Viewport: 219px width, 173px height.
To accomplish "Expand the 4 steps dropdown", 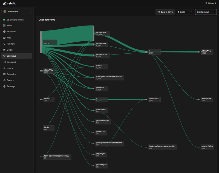I will point(185,12).
